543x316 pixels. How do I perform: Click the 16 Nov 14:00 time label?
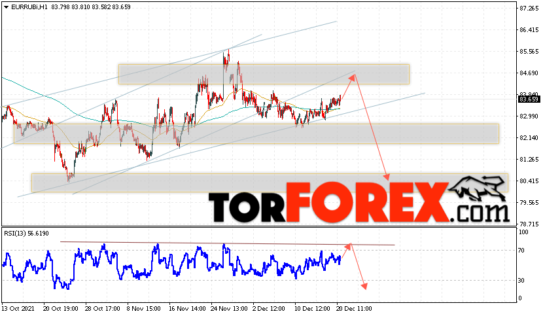(186, 309)
